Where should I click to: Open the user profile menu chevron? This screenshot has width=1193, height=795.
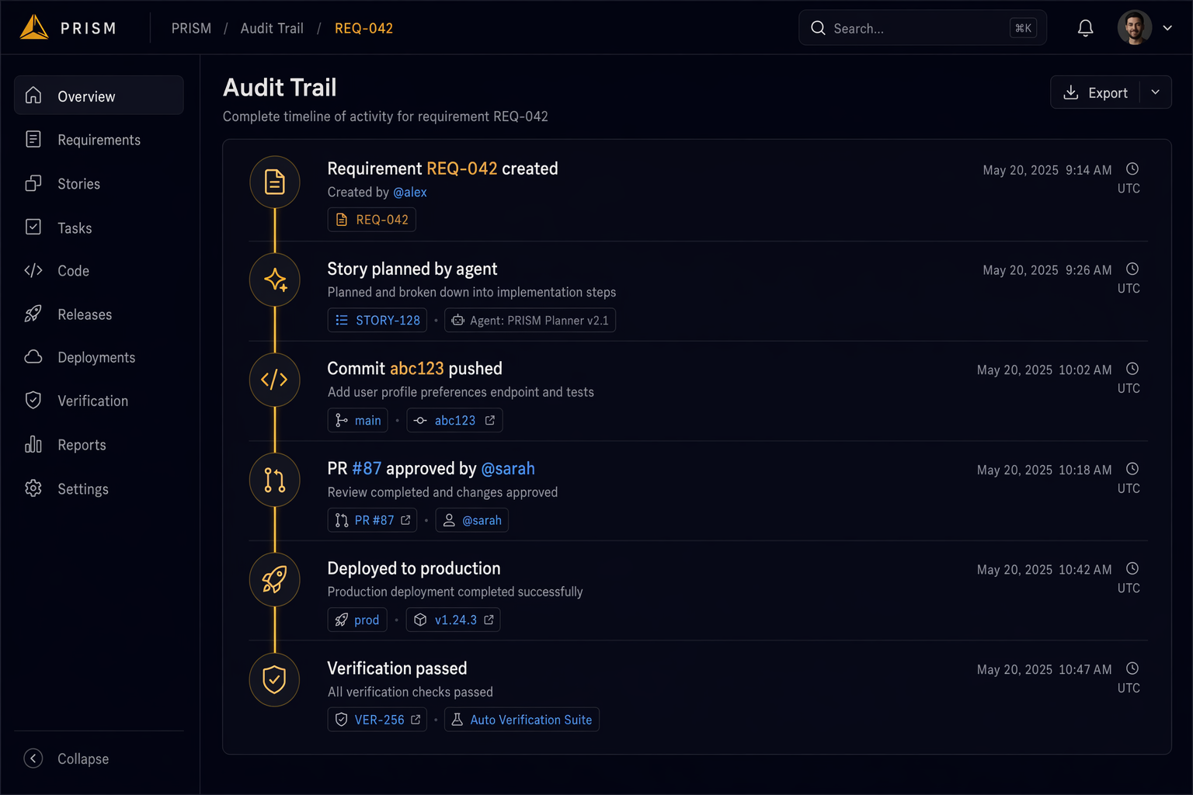1167,28
